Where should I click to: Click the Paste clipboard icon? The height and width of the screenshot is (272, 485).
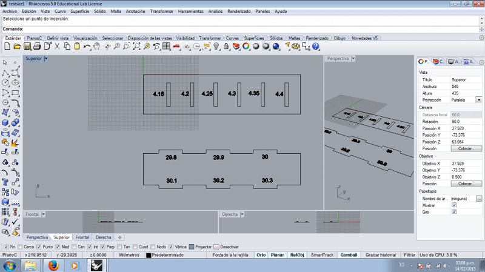coord(77,47)
